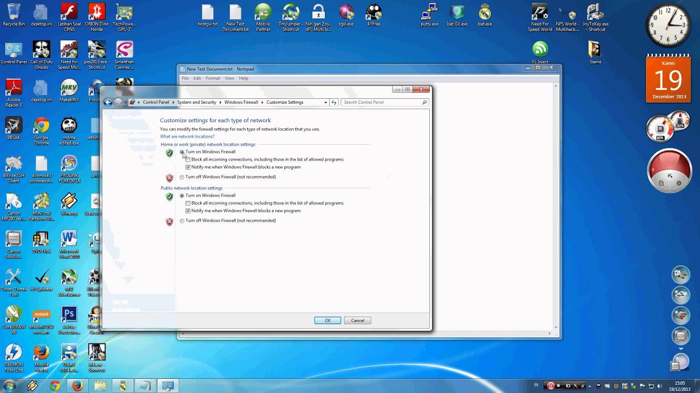The height and width of the screenshot is (393, 700).
Task: Select Control Panel desktop icon
Action: (14, 53)
